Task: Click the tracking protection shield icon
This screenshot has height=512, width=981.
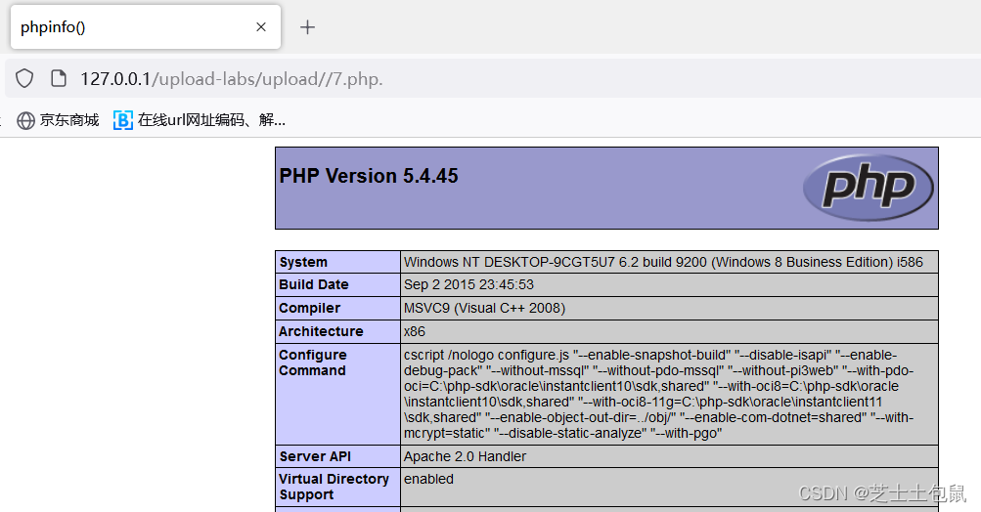Action: coord(24,79)
